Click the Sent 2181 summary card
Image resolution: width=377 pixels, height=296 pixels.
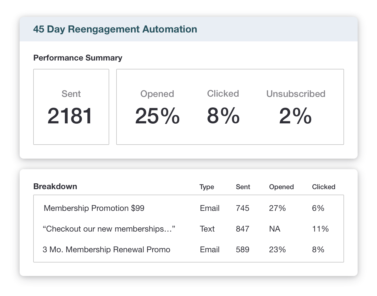(71, 107)
